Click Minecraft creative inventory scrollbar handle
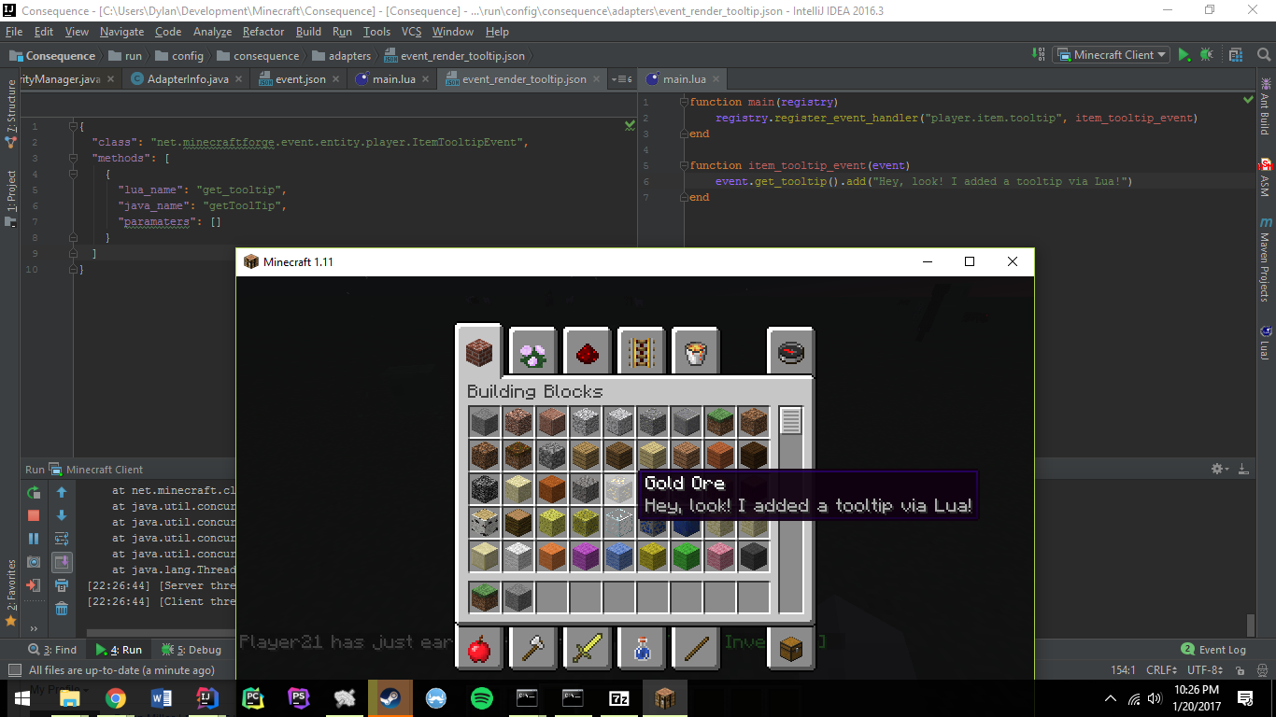1276x717 pixels. coord(790,421)
